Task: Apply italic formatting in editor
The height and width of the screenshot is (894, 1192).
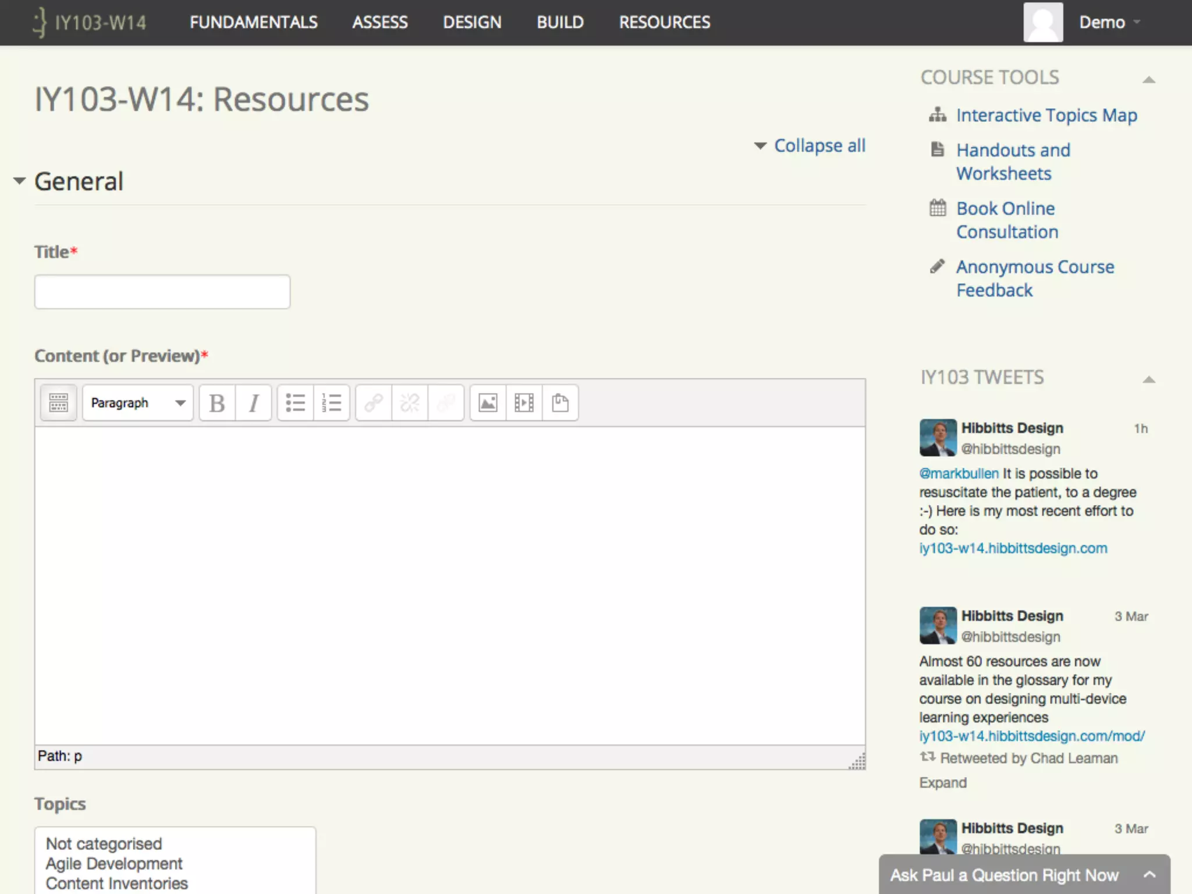Action: 254,403
